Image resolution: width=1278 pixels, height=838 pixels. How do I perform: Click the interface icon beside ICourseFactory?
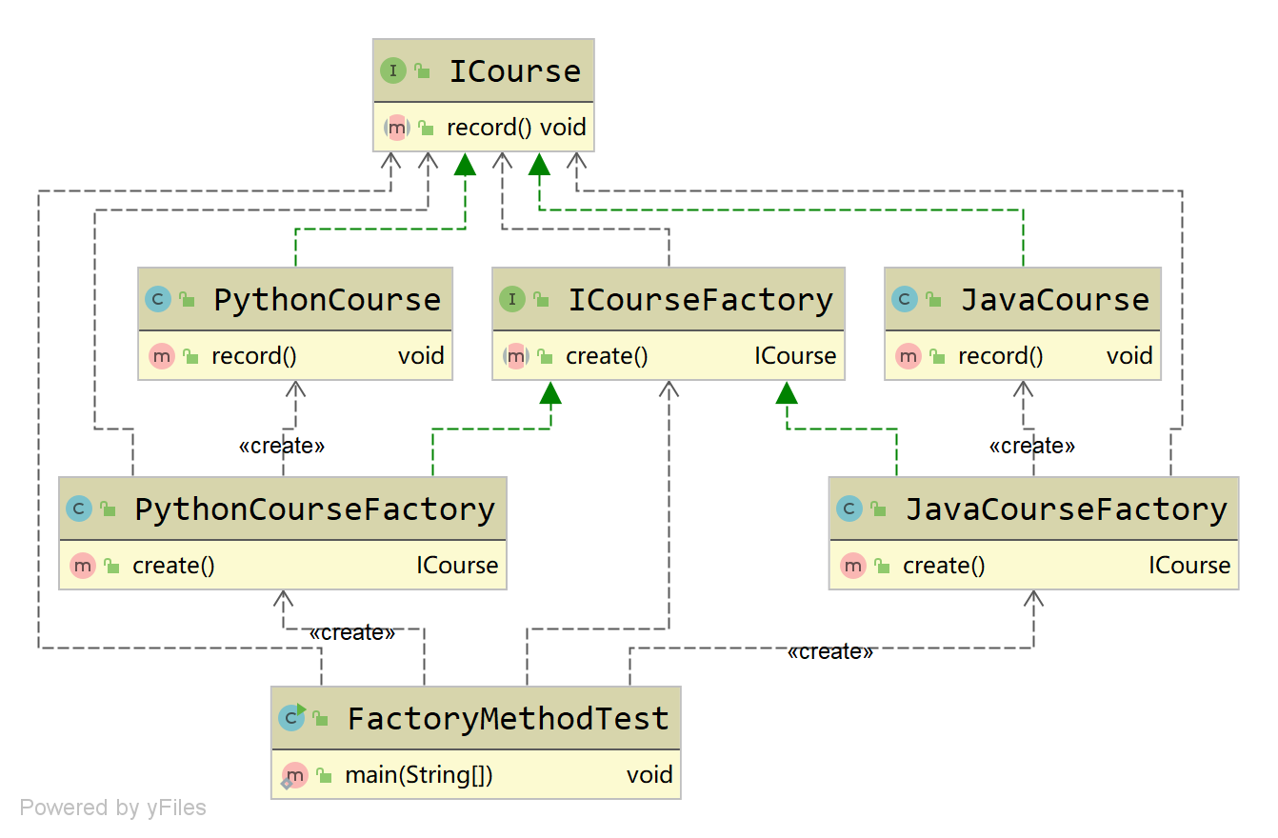point(512,299)
